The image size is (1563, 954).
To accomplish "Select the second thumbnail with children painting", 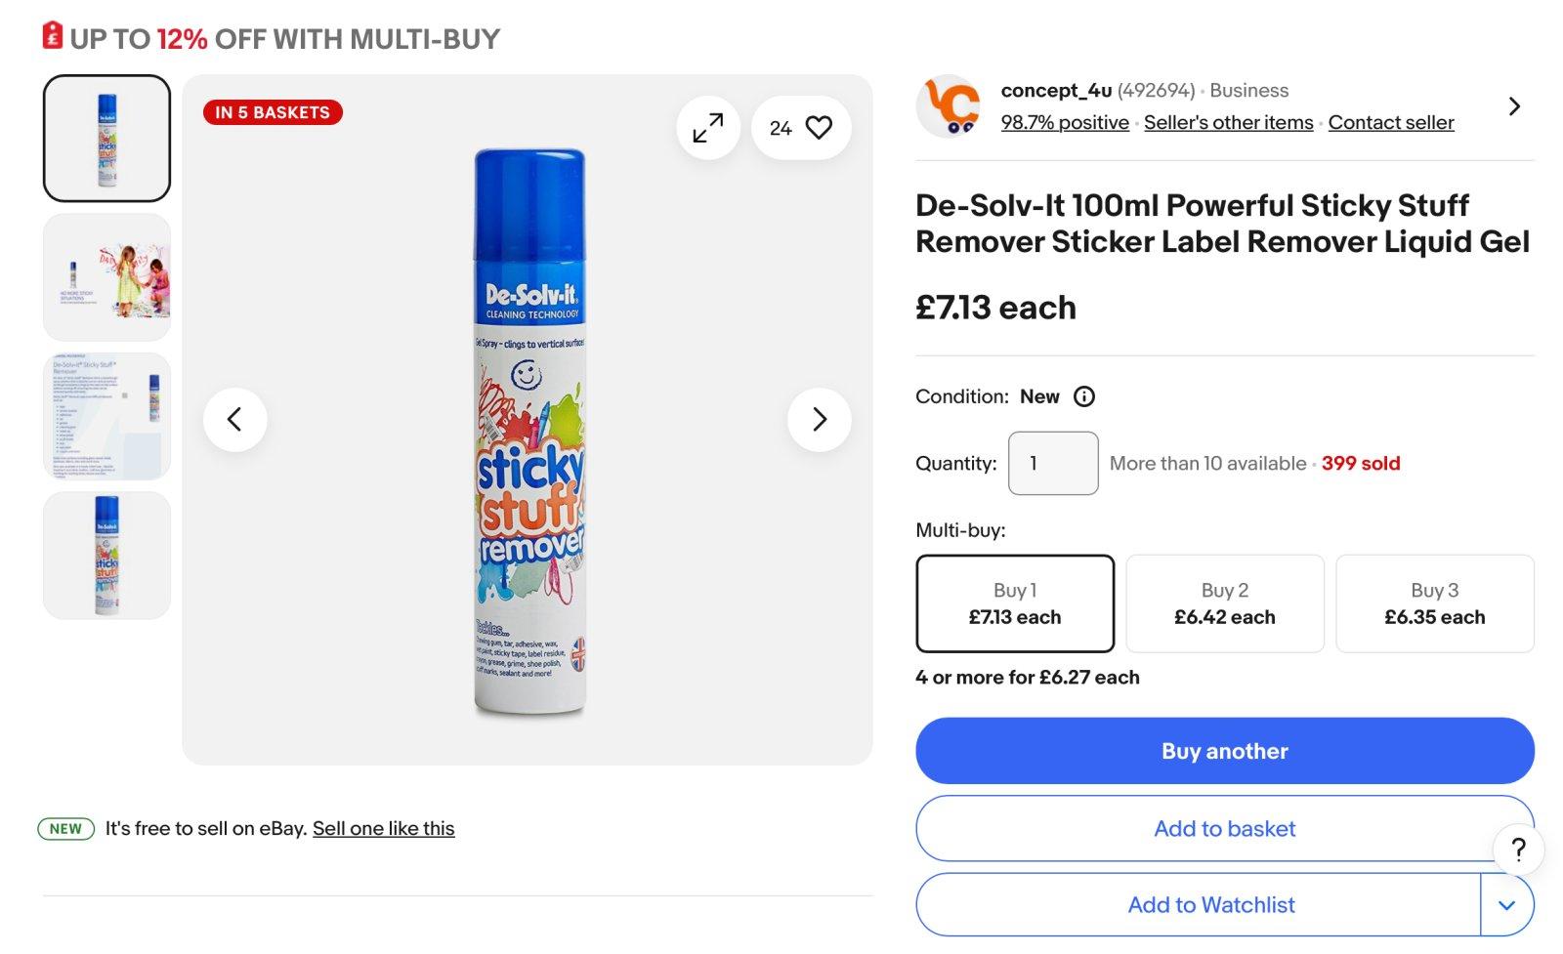I will (x=107, y=277).
